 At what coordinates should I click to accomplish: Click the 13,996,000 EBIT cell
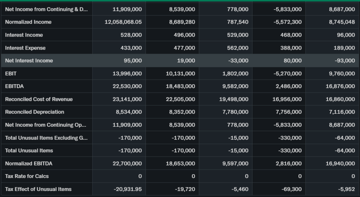(127, 74)
